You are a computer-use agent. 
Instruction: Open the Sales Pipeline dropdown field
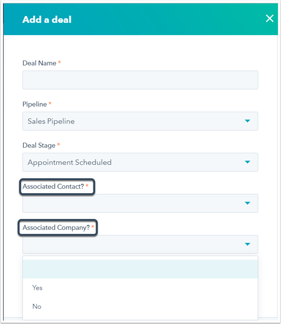tap(132, 121)
